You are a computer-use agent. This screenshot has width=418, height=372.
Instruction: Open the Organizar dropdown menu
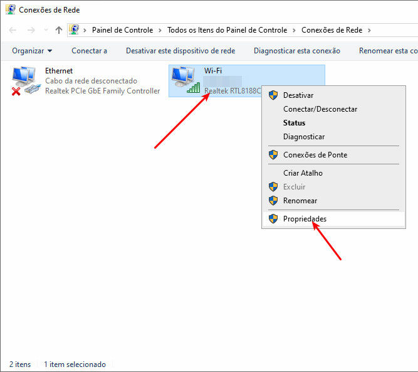[32, 51]
